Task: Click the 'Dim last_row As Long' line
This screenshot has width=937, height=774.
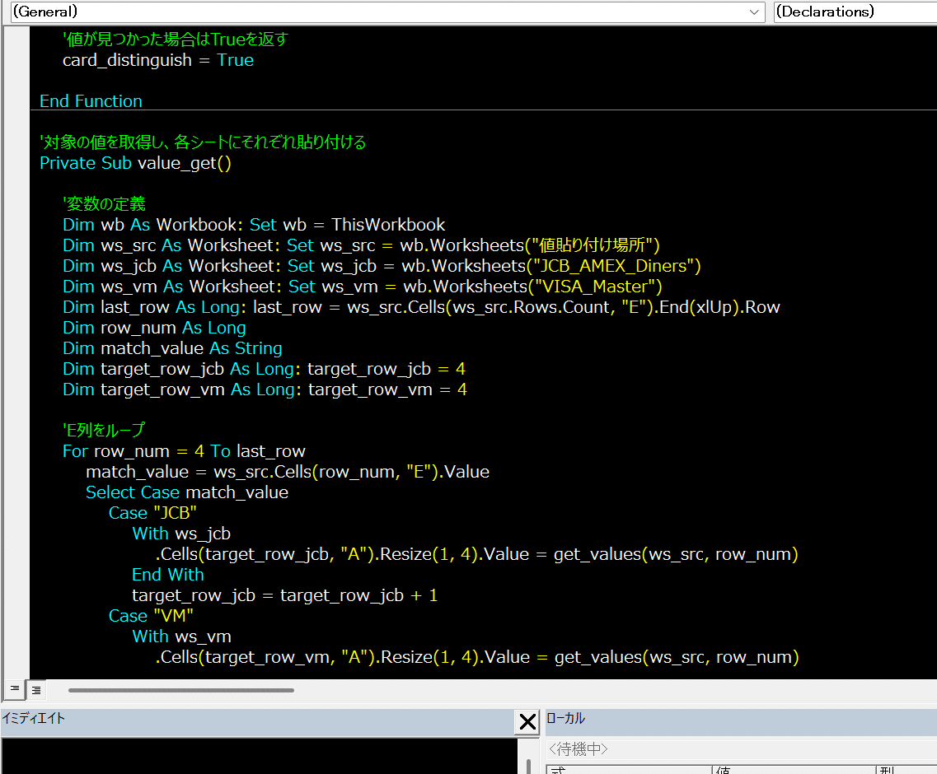Action: [421, 307]
